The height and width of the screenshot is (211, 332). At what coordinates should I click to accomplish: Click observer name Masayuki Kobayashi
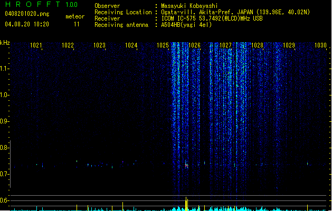(189, 6)
